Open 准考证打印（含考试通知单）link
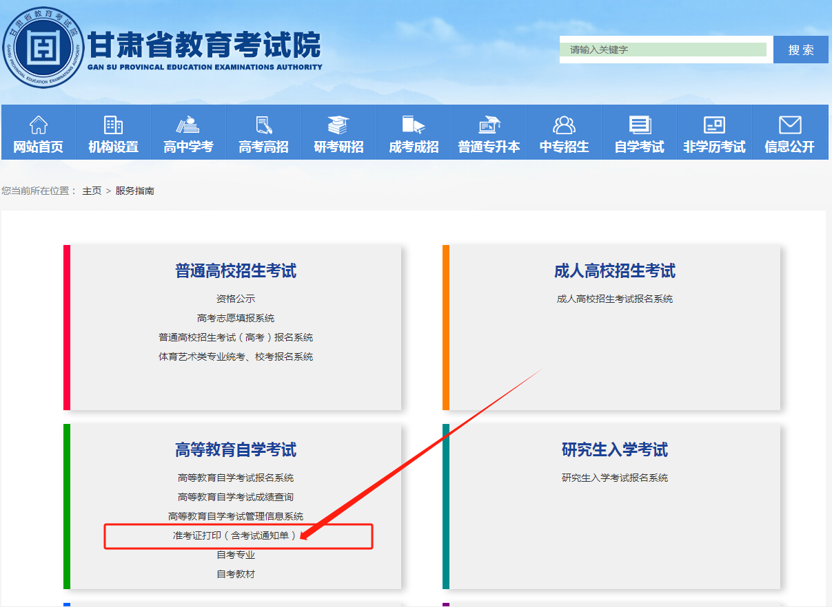Image resolution: width=832 pixels, height=607 pixels. point(236,535)
